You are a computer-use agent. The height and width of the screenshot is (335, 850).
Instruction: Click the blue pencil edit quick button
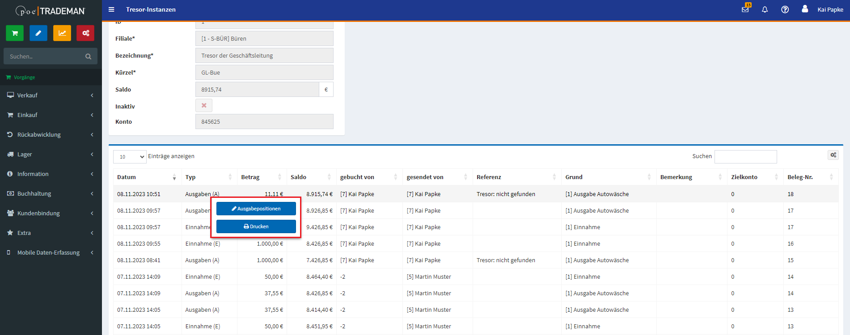[38, 33]
